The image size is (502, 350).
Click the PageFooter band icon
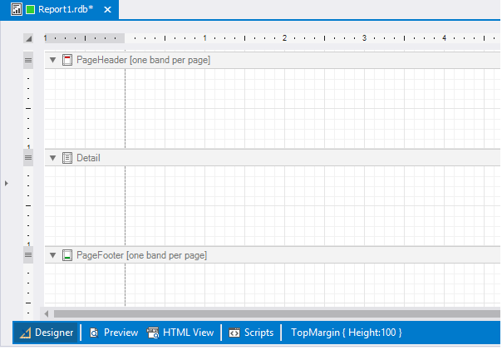(x=67, y=255)
